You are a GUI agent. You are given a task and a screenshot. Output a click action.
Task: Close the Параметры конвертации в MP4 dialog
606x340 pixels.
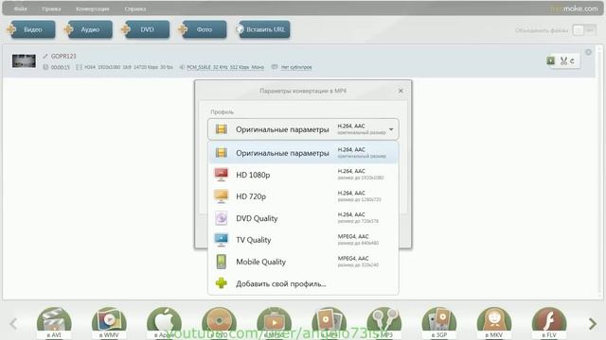(x=401, y=91)
